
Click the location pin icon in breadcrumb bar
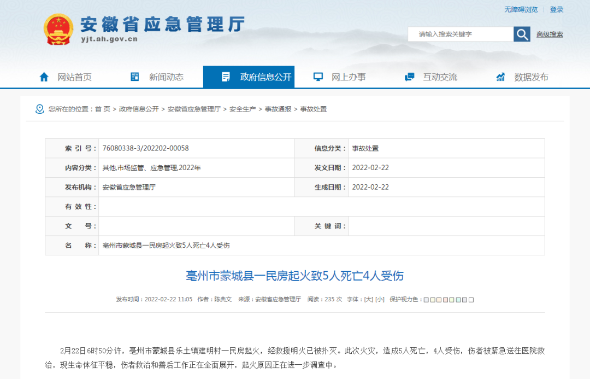click(39, 109)
